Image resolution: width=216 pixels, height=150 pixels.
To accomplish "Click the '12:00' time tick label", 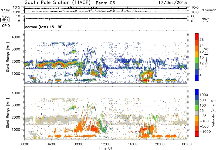I will point(106,144).
